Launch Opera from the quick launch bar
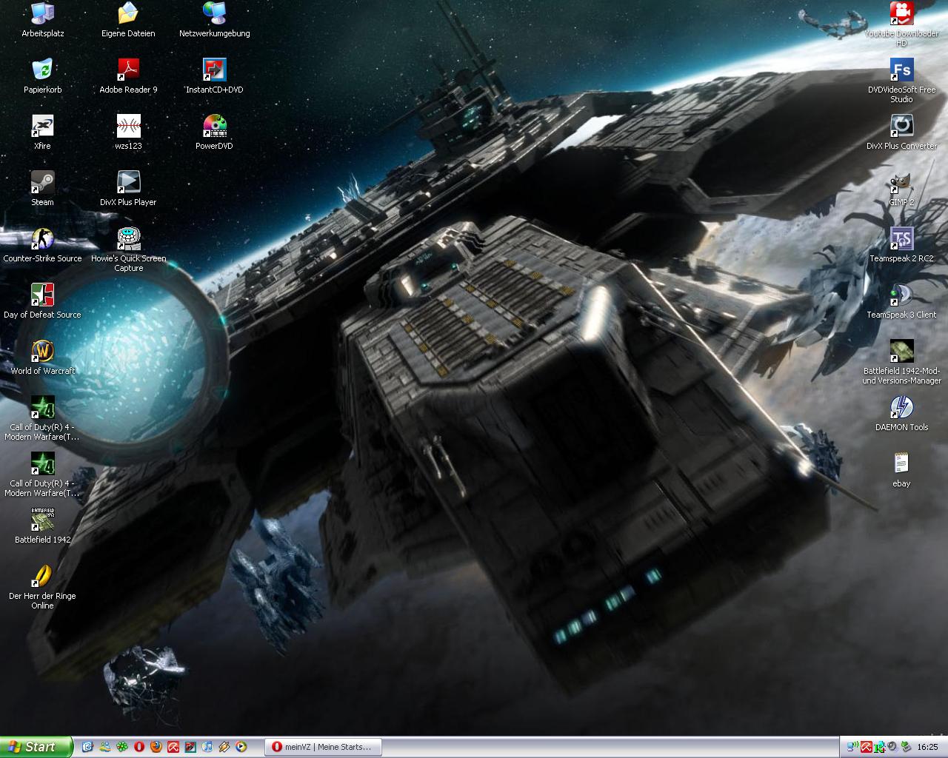 pyautogui.click(x=138, y=747)
